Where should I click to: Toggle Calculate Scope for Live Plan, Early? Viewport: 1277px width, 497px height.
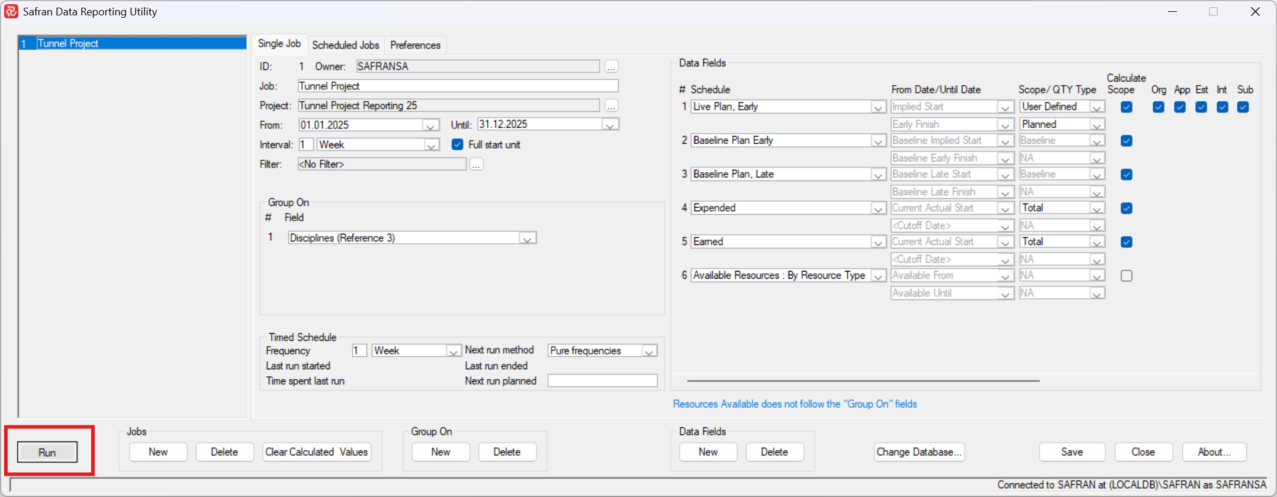point(1127,107)
